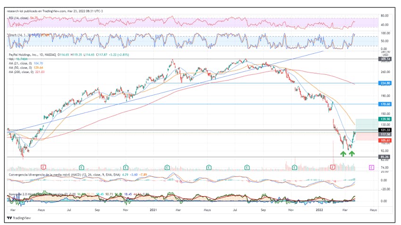Select the 309.14 price level label
The width and height of the screenshot is (401, 225).
385,59
